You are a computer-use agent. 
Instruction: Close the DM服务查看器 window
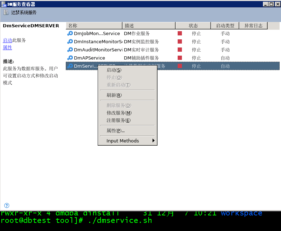point(277,4)
